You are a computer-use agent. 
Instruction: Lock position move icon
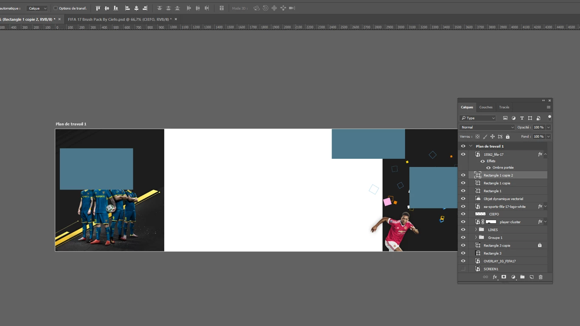pyautogui.click(x=493, y=137)
